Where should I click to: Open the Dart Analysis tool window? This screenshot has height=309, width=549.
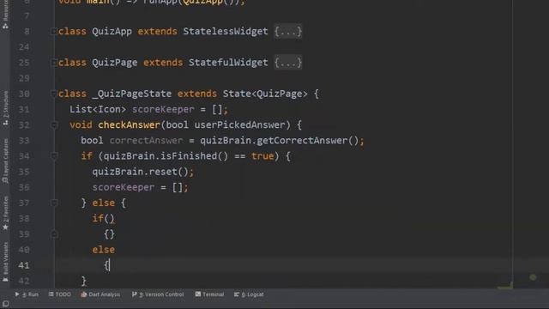click(x=100, y=294)
